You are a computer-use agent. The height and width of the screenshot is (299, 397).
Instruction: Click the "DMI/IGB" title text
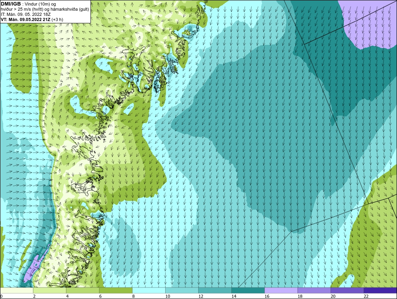11,4
